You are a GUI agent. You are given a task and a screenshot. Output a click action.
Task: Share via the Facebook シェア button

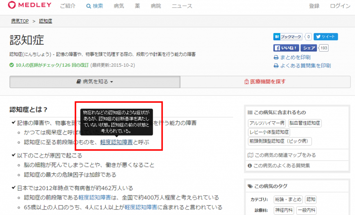click(x=309, y=48)
